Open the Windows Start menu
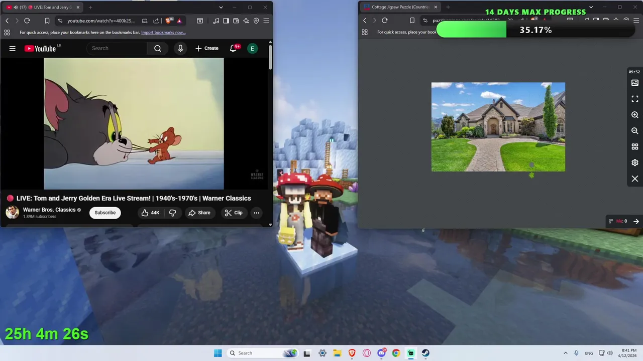The width and height of the screenshot is (643, 361). click(x=218, y=353)
